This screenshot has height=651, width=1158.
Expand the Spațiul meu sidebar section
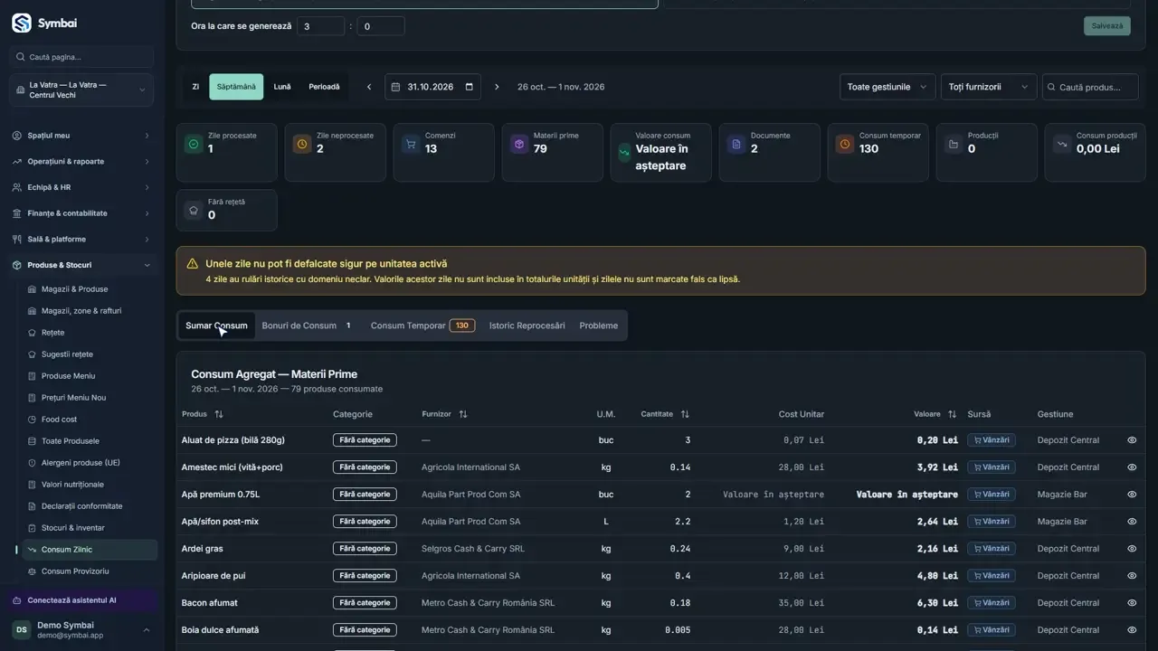(x=81, y=136)
